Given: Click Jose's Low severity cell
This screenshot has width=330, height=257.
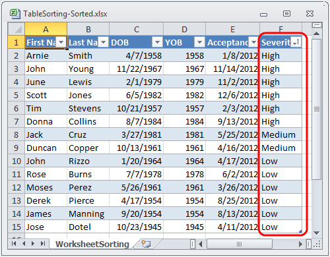Looking at the screenshot, I should coord(280,227).
